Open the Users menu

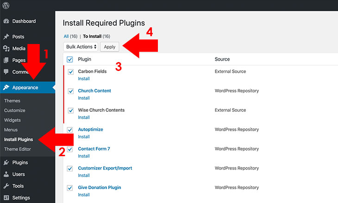click(x=19, y=174)
